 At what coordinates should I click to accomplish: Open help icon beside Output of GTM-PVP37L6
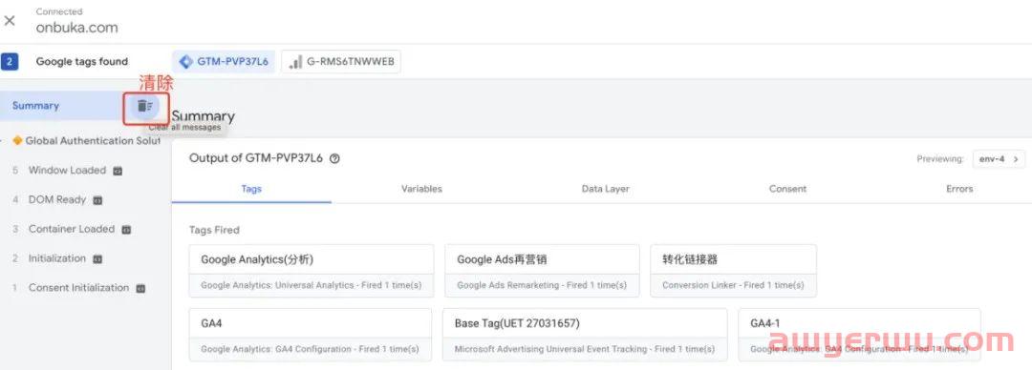(x=334, y=158)
